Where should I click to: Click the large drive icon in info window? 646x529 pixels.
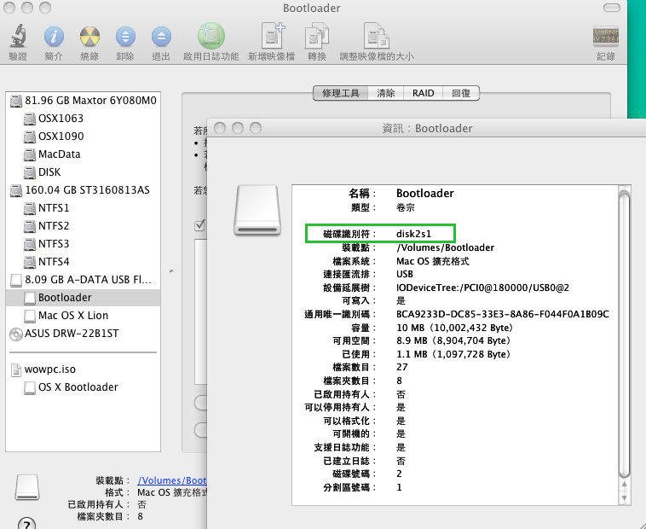[257, 210]
